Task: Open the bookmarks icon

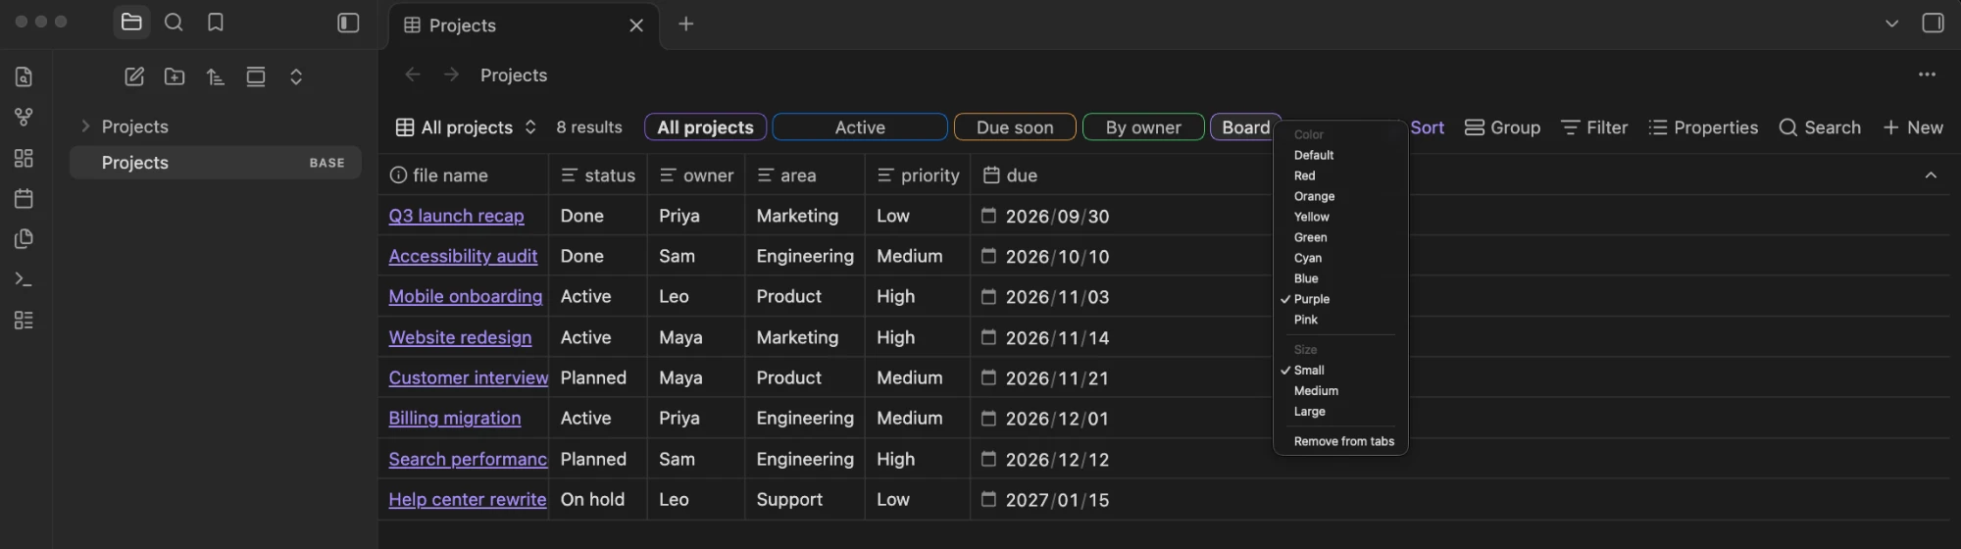Action: pos(216,22)
